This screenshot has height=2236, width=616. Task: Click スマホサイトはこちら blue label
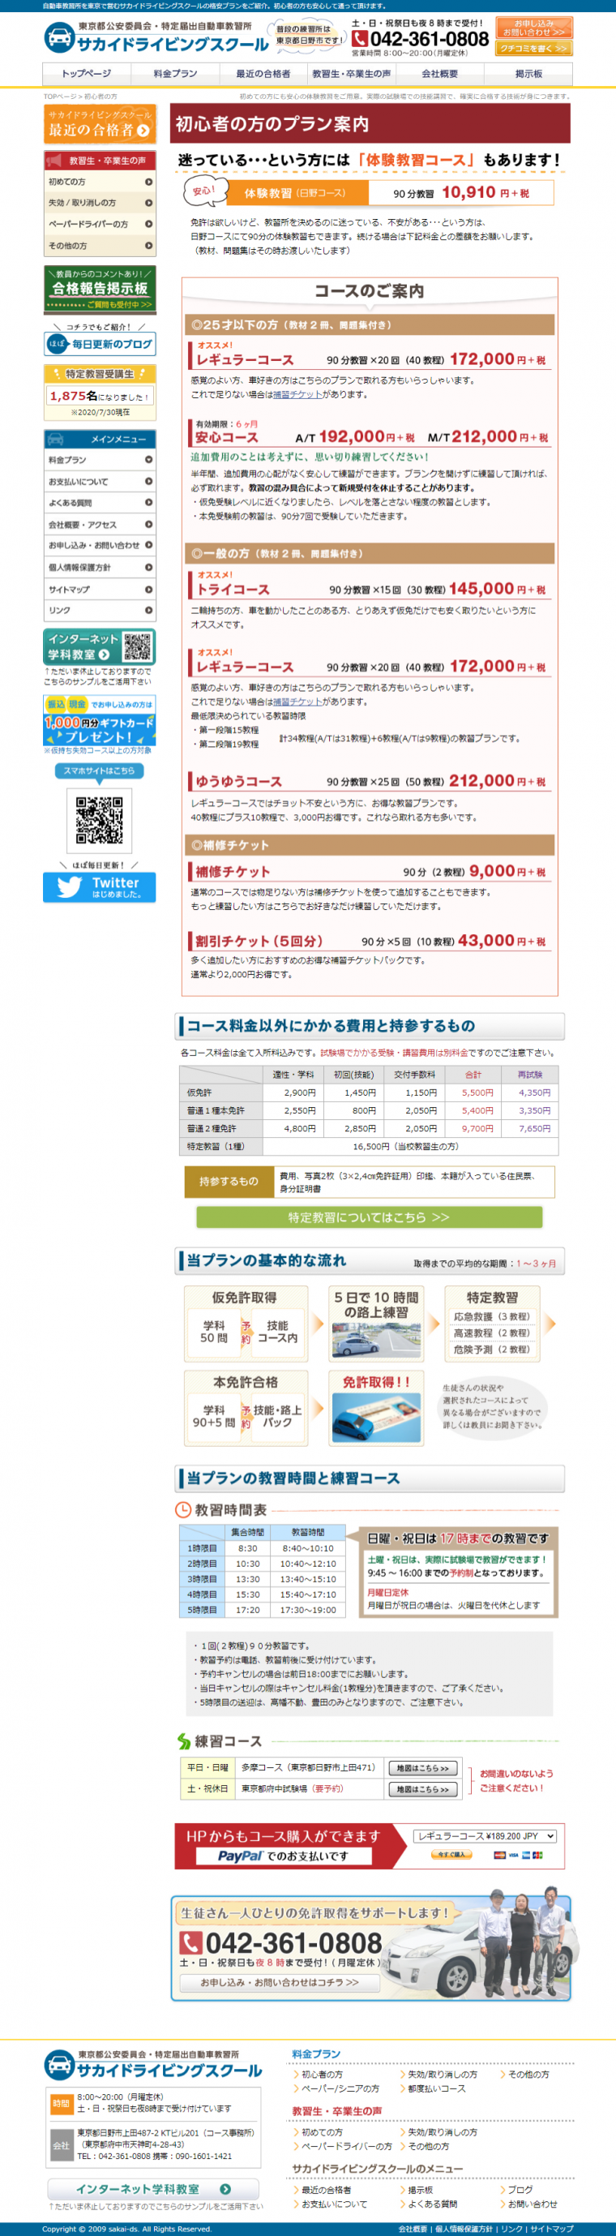pos(99,770)
